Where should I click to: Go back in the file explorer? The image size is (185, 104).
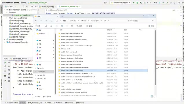tap(36, 21)
